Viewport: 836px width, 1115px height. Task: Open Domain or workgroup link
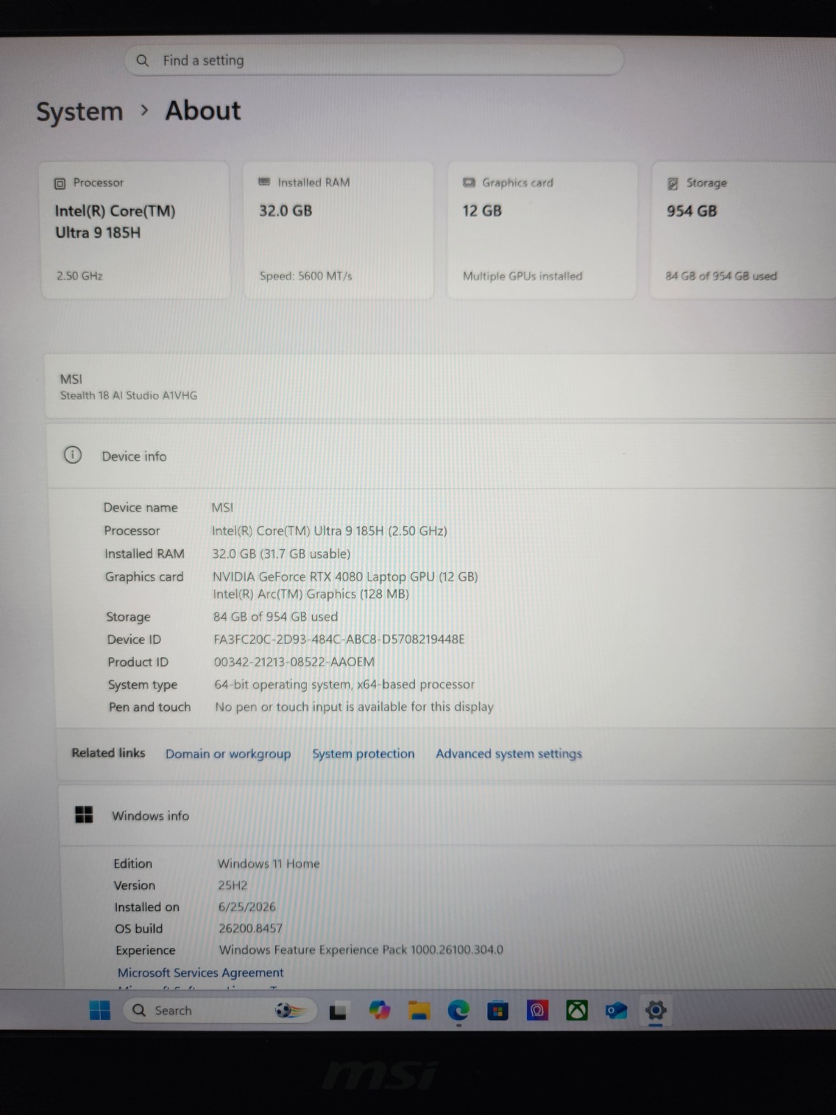tap(228, 753)
